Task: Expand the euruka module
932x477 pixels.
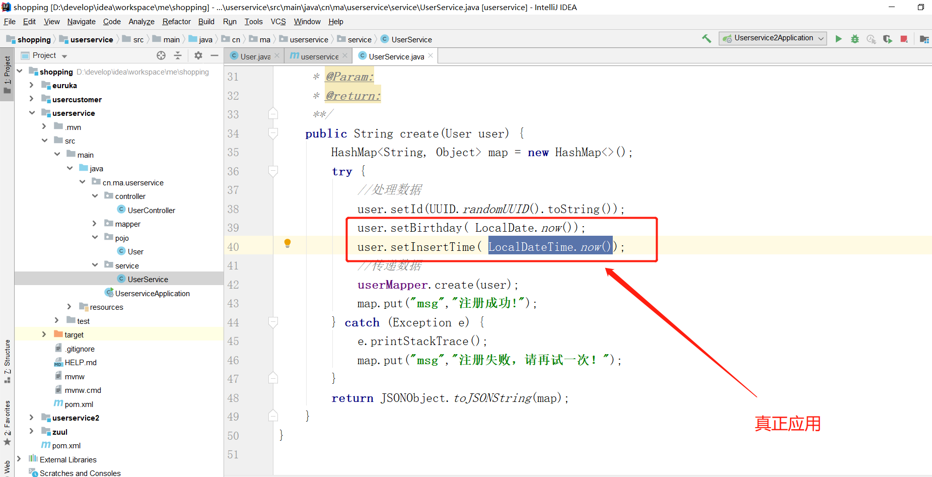Action: (x=31, y=85)
